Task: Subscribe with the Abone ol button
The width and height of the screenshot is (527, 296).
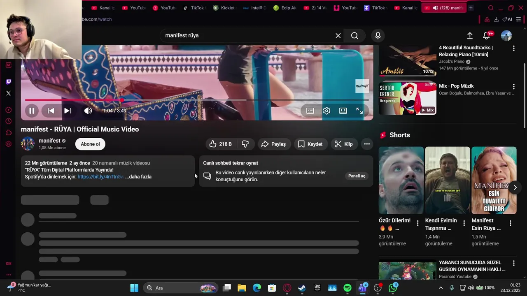Action: click(90, 144)
